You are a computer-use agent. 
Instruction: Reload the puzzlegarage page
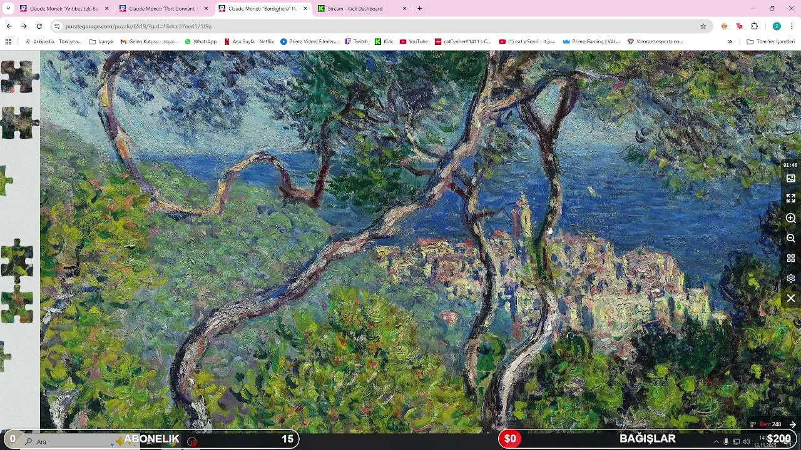tap(39, 26)
